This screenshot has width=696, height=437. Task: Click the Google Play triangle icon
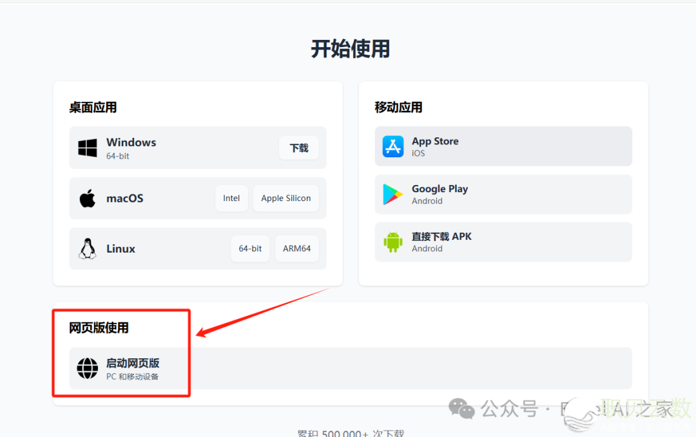pos(393,195)
